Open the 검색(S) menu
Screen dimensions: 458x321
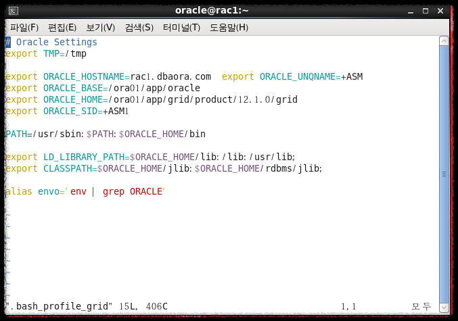[139, 28]
